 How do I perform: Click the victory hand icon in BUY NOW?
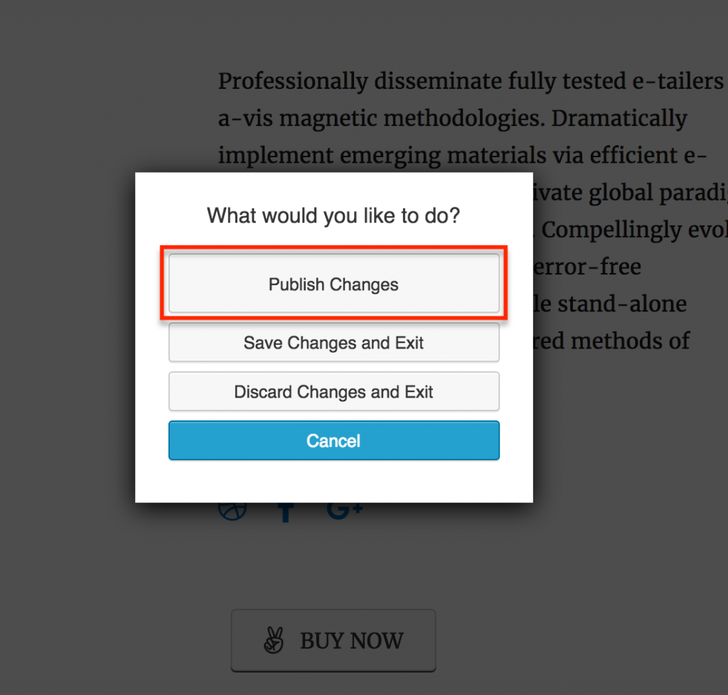click(x=274, y=640)
